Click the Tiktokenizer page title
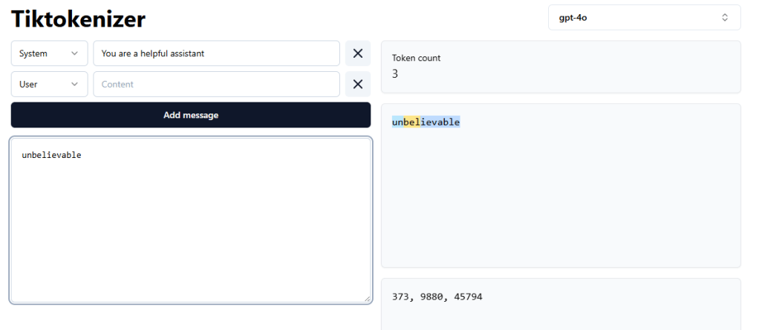759x330 pixels. [78, 19]
